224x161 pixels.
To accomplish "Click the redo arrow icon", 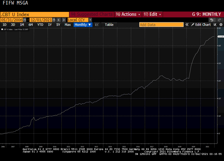I will pos(219,20).
